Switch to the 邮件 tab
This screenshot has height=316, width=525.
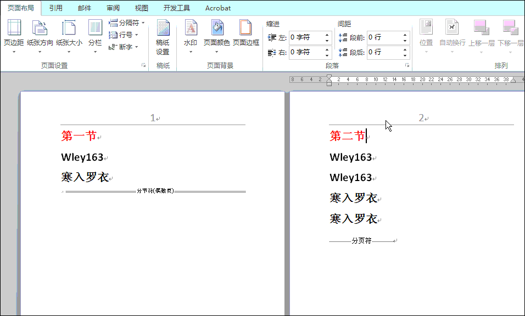point(85,8)
